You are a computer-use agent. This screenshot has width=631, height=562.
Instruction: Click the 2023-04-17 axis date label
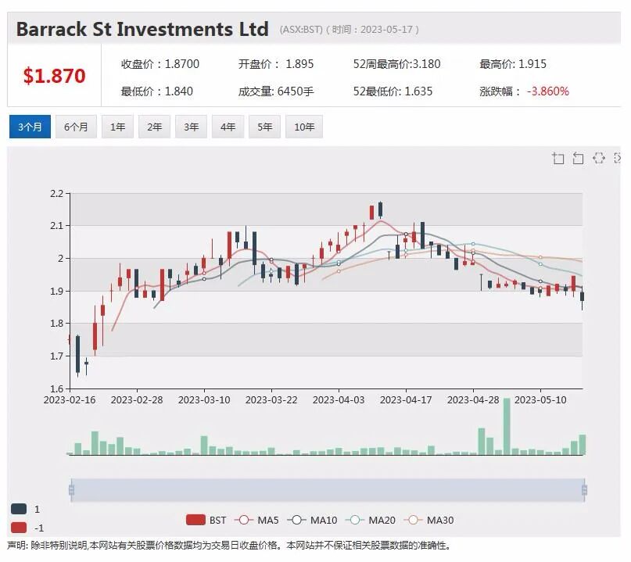coord(406,400)
